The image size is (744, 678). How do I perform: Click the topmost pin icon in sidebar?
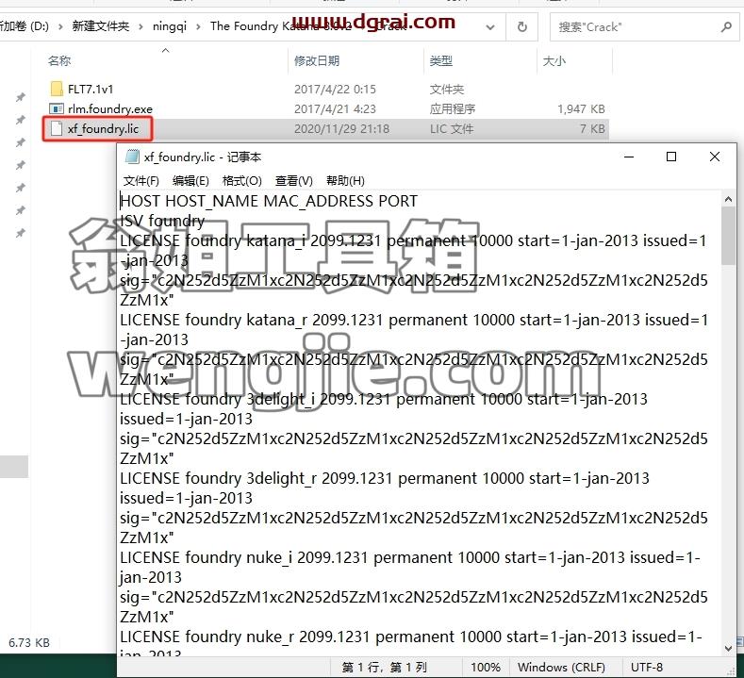pyautogui.click(x=20, y=98)
